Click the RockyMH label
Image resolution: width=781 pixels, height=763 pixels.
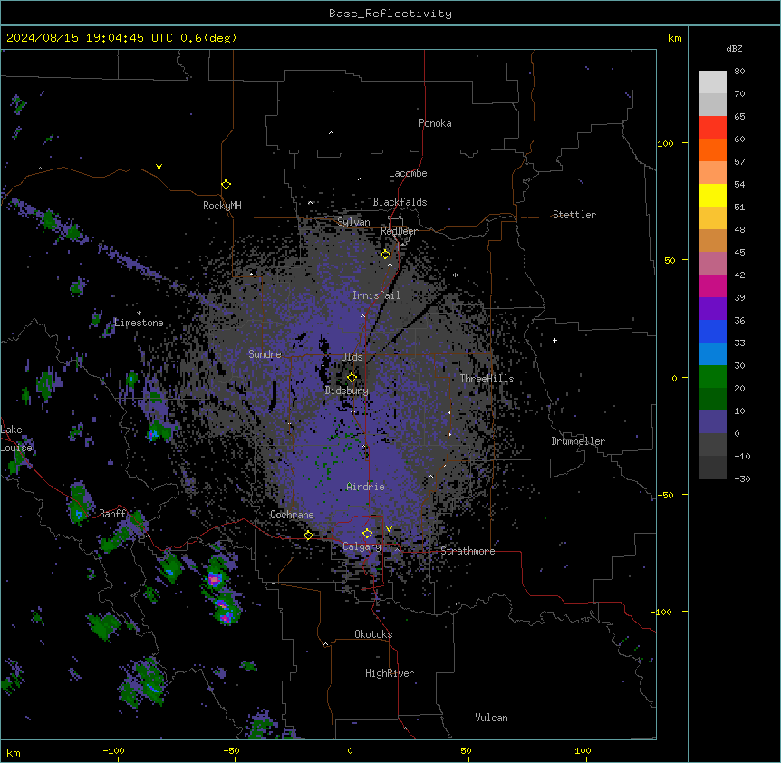(222, 205)
